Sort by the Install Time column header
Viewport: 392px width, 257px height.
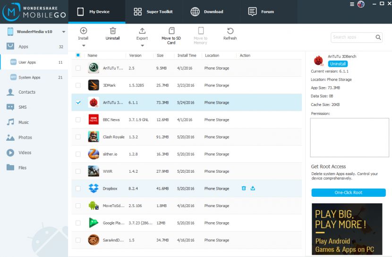pos(187,56)
